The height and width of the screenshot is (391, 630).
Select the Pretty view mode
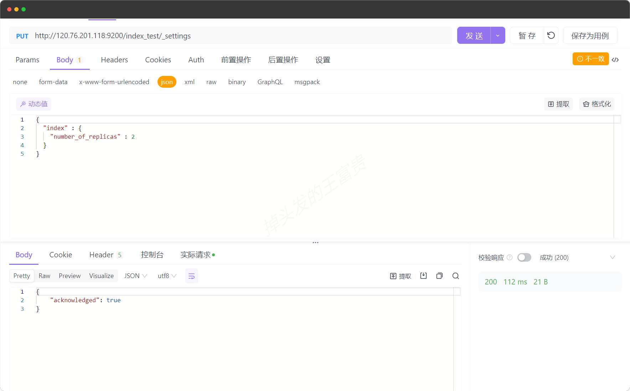pos(22,276)
